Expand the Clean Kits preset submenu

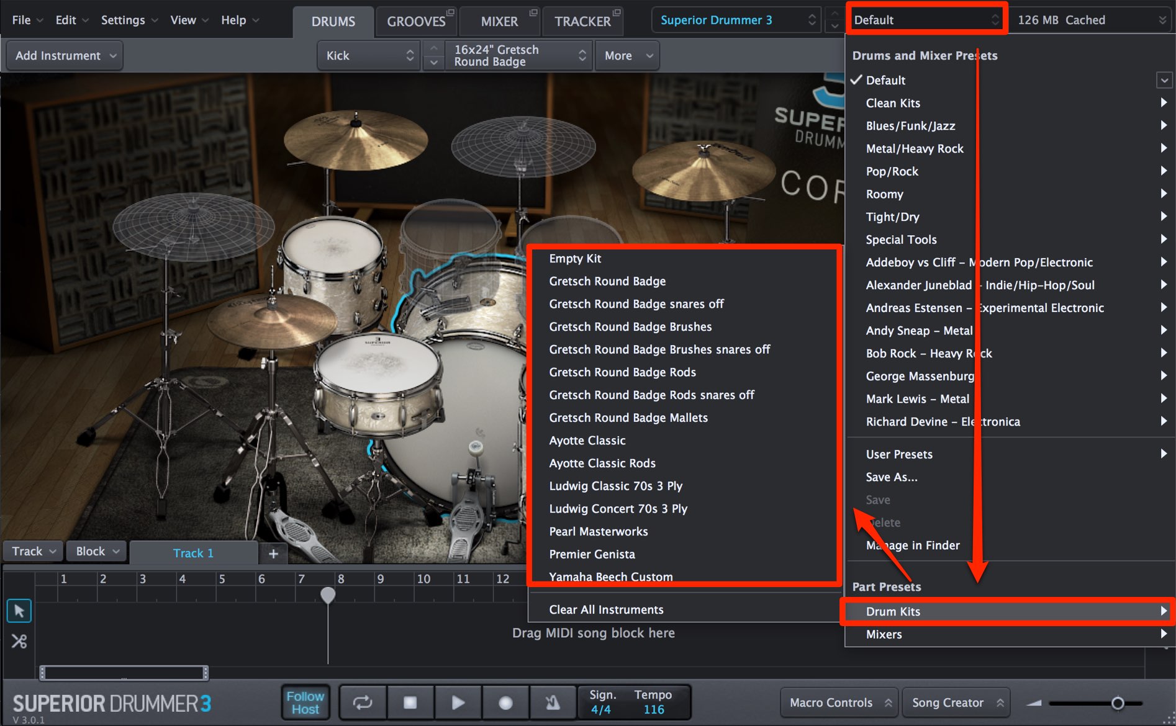click(1010, 103)
